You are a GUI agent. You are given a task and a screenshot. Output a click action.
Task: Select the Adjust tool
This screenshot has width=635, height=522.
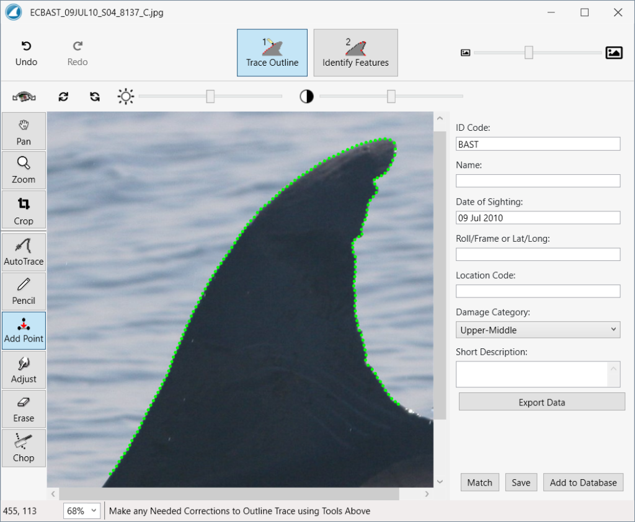(x=24, y=369)
